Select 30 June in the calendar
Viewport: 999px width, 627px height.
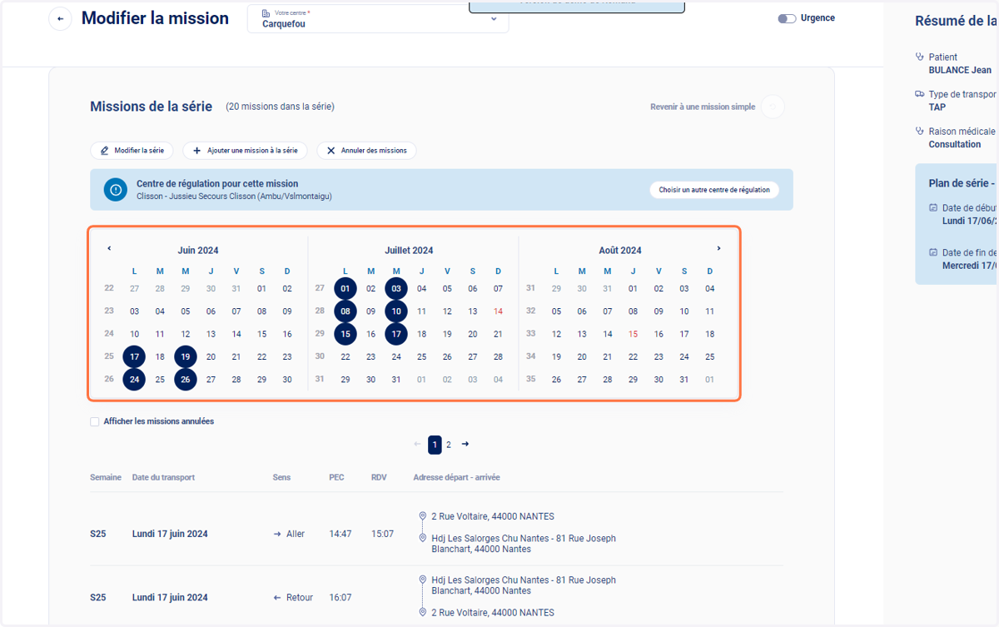[287, 380]
